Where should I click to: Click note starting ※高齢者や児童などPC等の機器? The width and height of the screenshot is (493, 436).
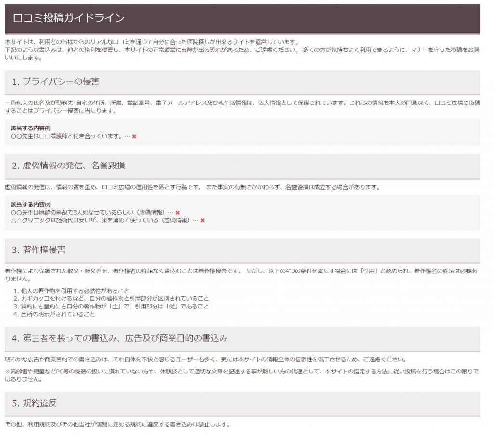(x=242, y=375)
